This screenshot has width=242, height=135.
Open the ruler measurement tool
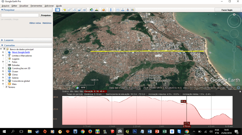coord(111,10)
